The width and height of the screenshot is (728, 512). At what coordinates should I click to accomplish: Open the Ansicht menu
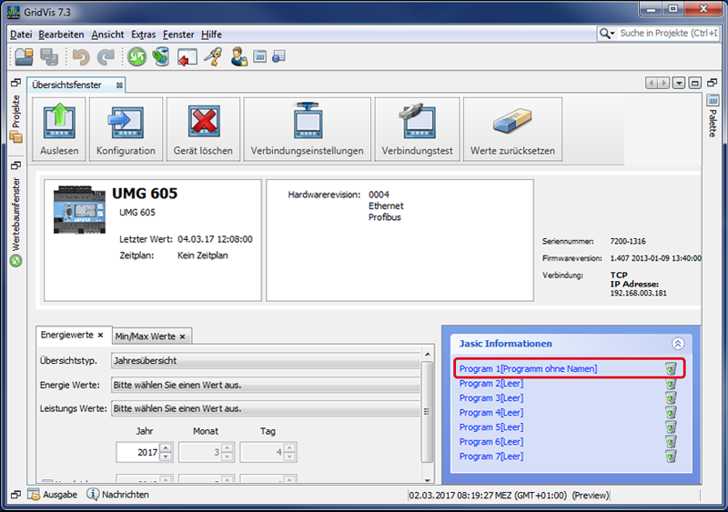(x=107, y=35)
